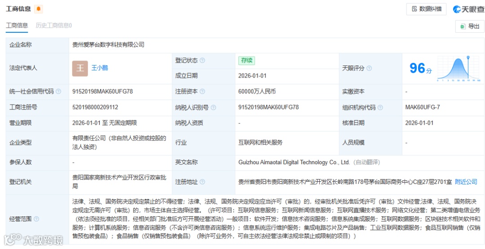Click taxpayer ID under 纳税人识别号
The width and height of the screenshot is (485, 249).
pyautogui.click(x=269, y=107)
